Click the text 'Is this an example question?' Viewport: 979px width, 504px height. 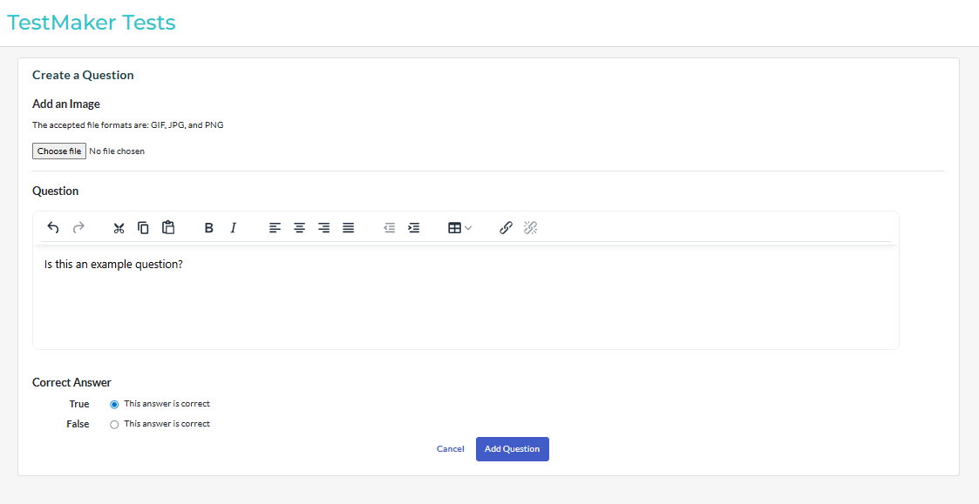113,265
